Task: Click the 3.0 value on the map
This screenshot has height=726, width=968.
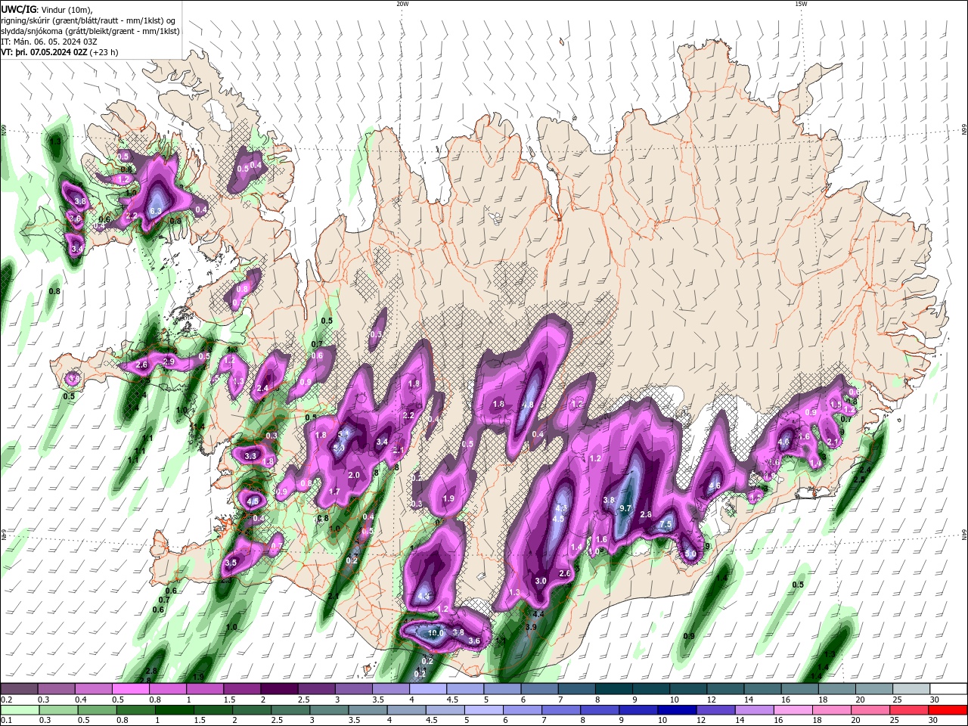Action: (x=541, y=581)
